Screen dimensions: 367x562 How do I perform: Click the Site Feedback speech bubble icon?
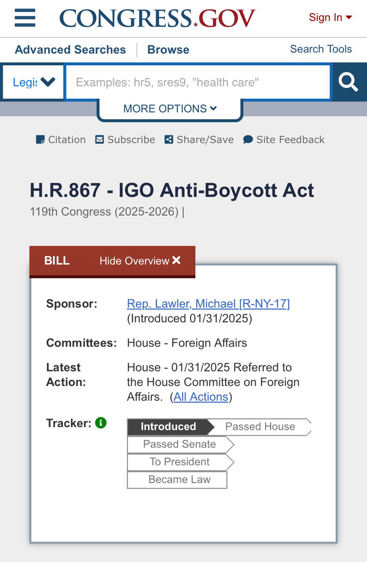(248, 140)
